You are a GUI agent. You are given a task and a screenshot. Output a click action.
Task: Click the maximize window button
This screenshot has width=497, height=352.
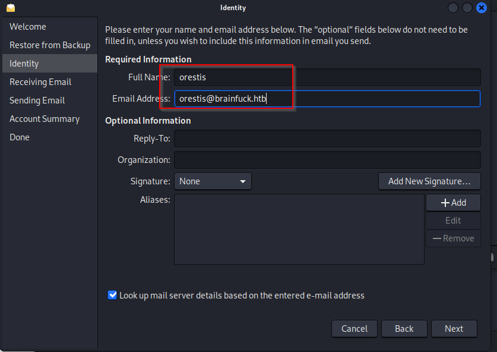coord(467,8)
